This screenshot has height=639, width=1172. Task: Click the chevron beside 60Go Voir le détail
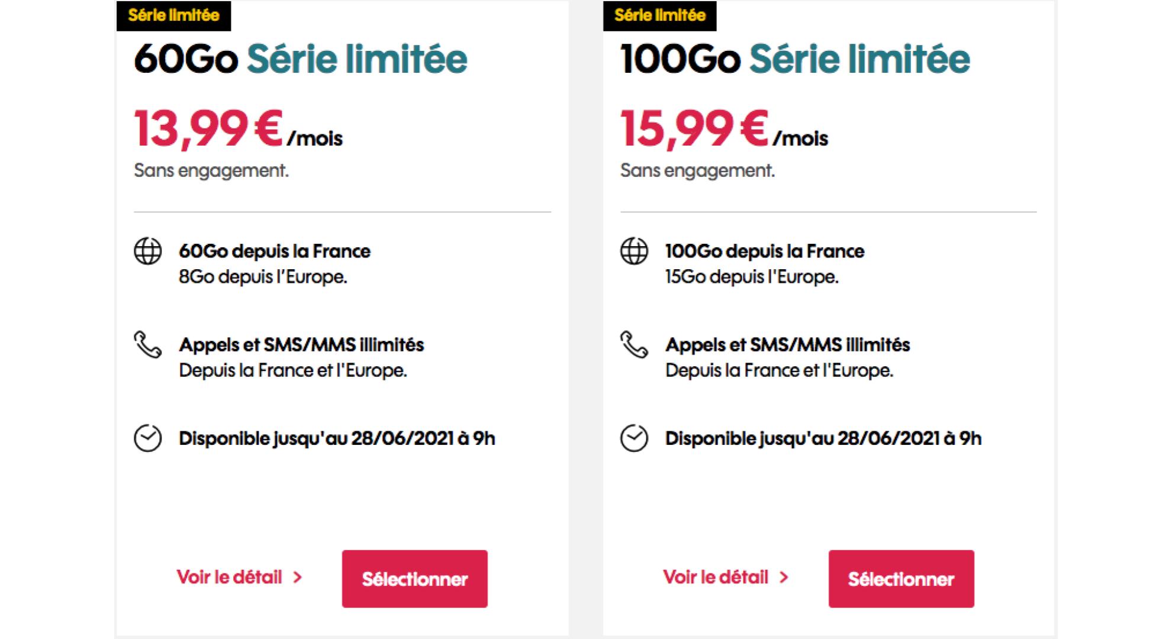click(298, 577)
